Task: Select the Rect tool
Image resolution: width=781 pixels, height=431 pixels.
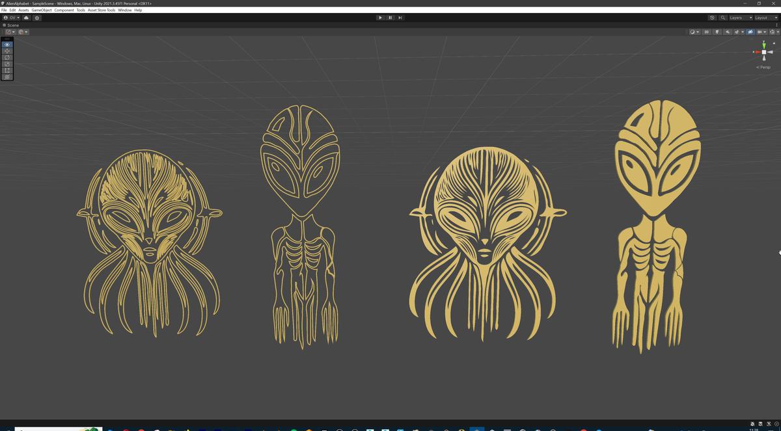Action: pos(7,70)
